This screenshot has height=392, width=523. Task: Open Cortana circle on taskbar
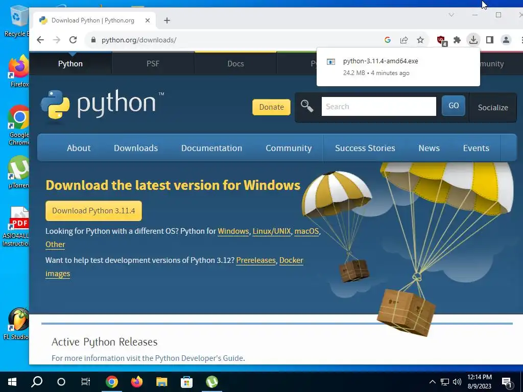tap(61, 382)
